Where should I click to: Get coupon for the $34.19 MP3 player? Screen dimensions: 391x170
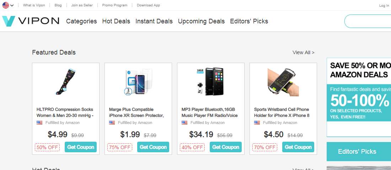click(226, 147)
